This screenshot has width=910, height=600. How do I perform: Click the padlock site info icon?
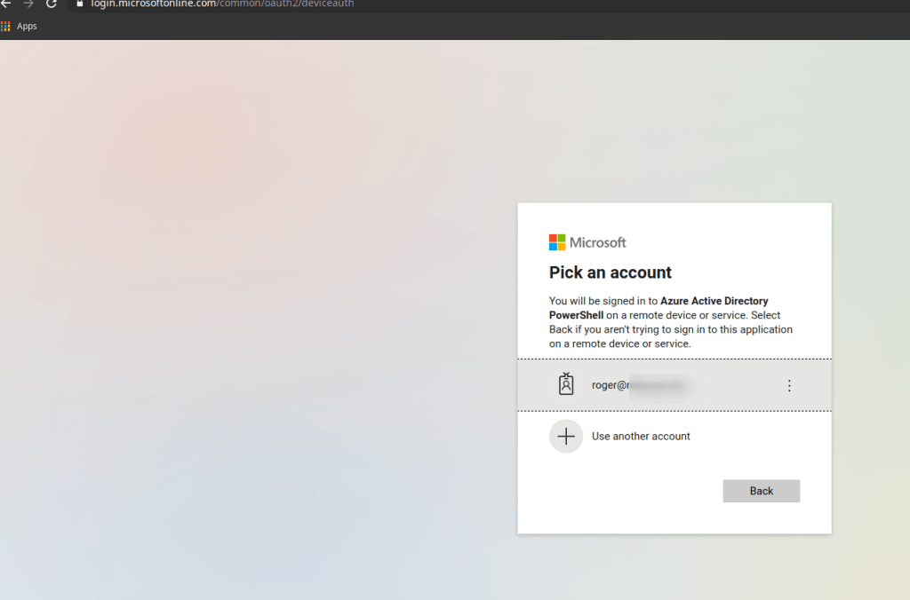79,4
